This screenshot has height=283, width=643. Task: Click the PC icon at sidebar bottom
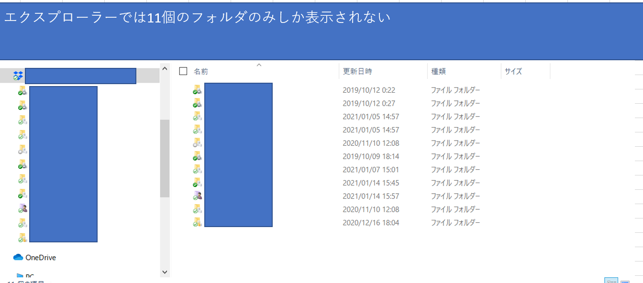pos(20,276)
